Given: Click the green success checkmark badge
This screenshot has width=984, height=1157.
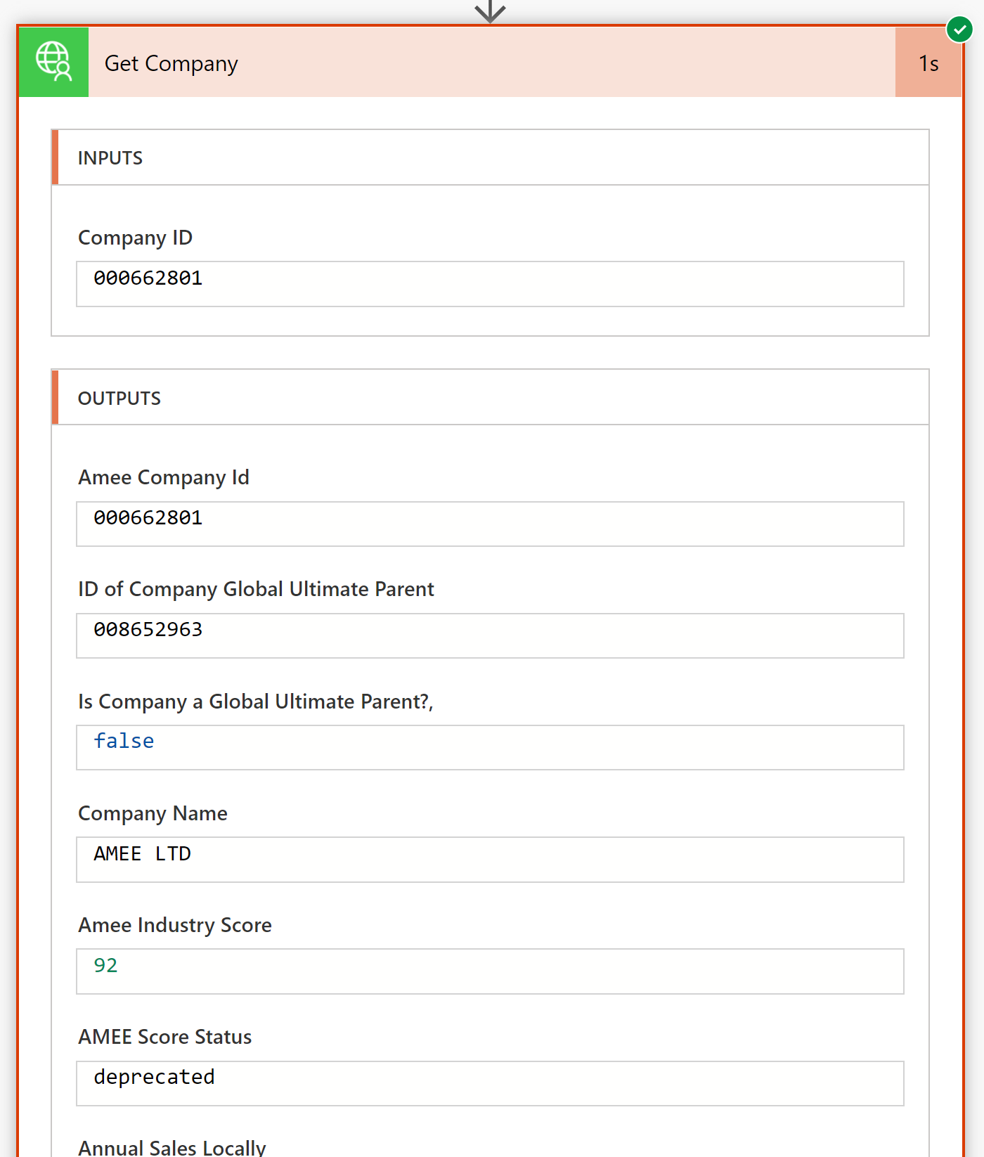Looking at the screenshot, I should pyautogui.click(x=959, y=30).
